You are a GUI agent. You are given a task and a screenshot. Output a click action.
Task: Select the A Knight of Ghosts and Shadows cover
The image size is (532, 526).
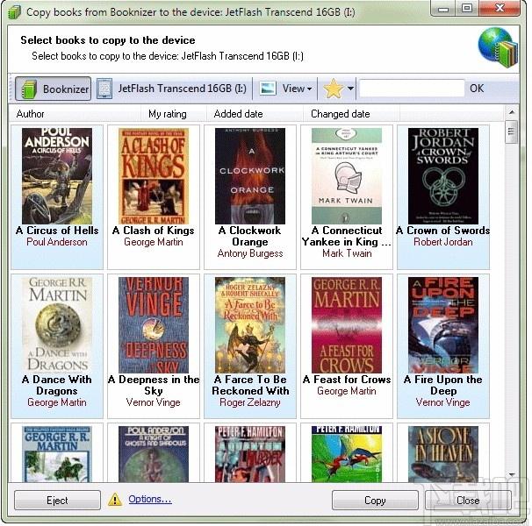pos(154,454)
